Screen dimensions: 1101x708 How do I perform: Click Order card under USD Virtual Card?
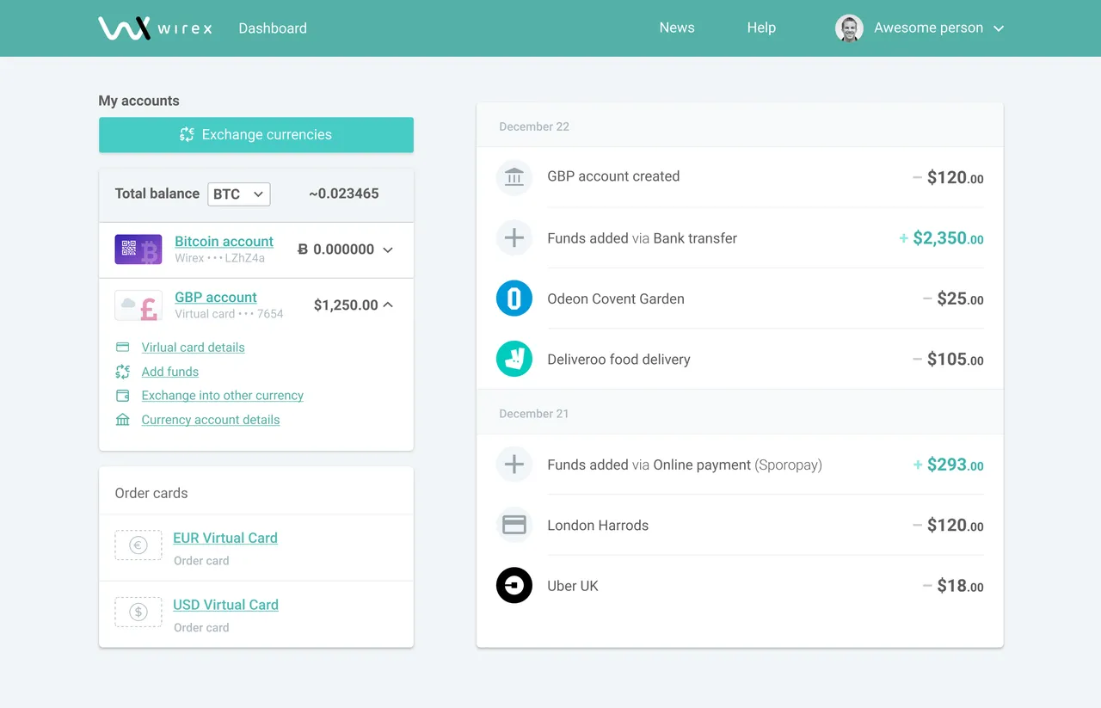[x=201, y=628]
